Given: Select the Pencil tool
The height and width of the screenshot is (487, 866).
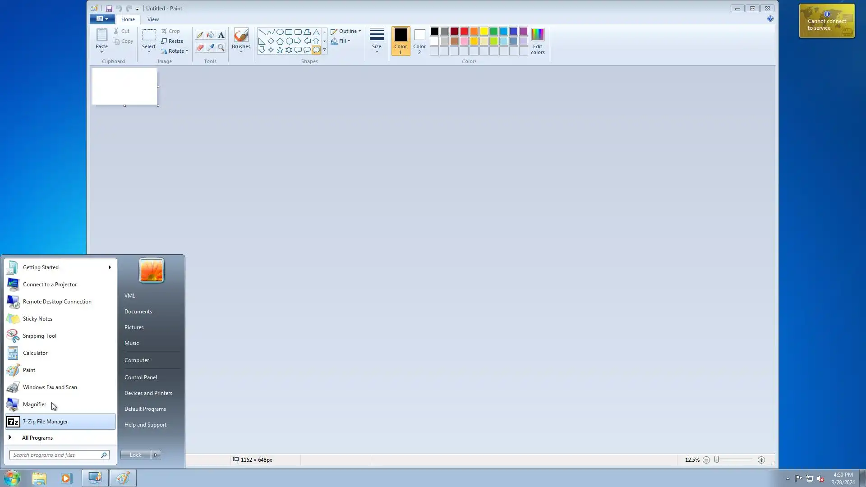Looking at the screenshot, I should (200, 35).
